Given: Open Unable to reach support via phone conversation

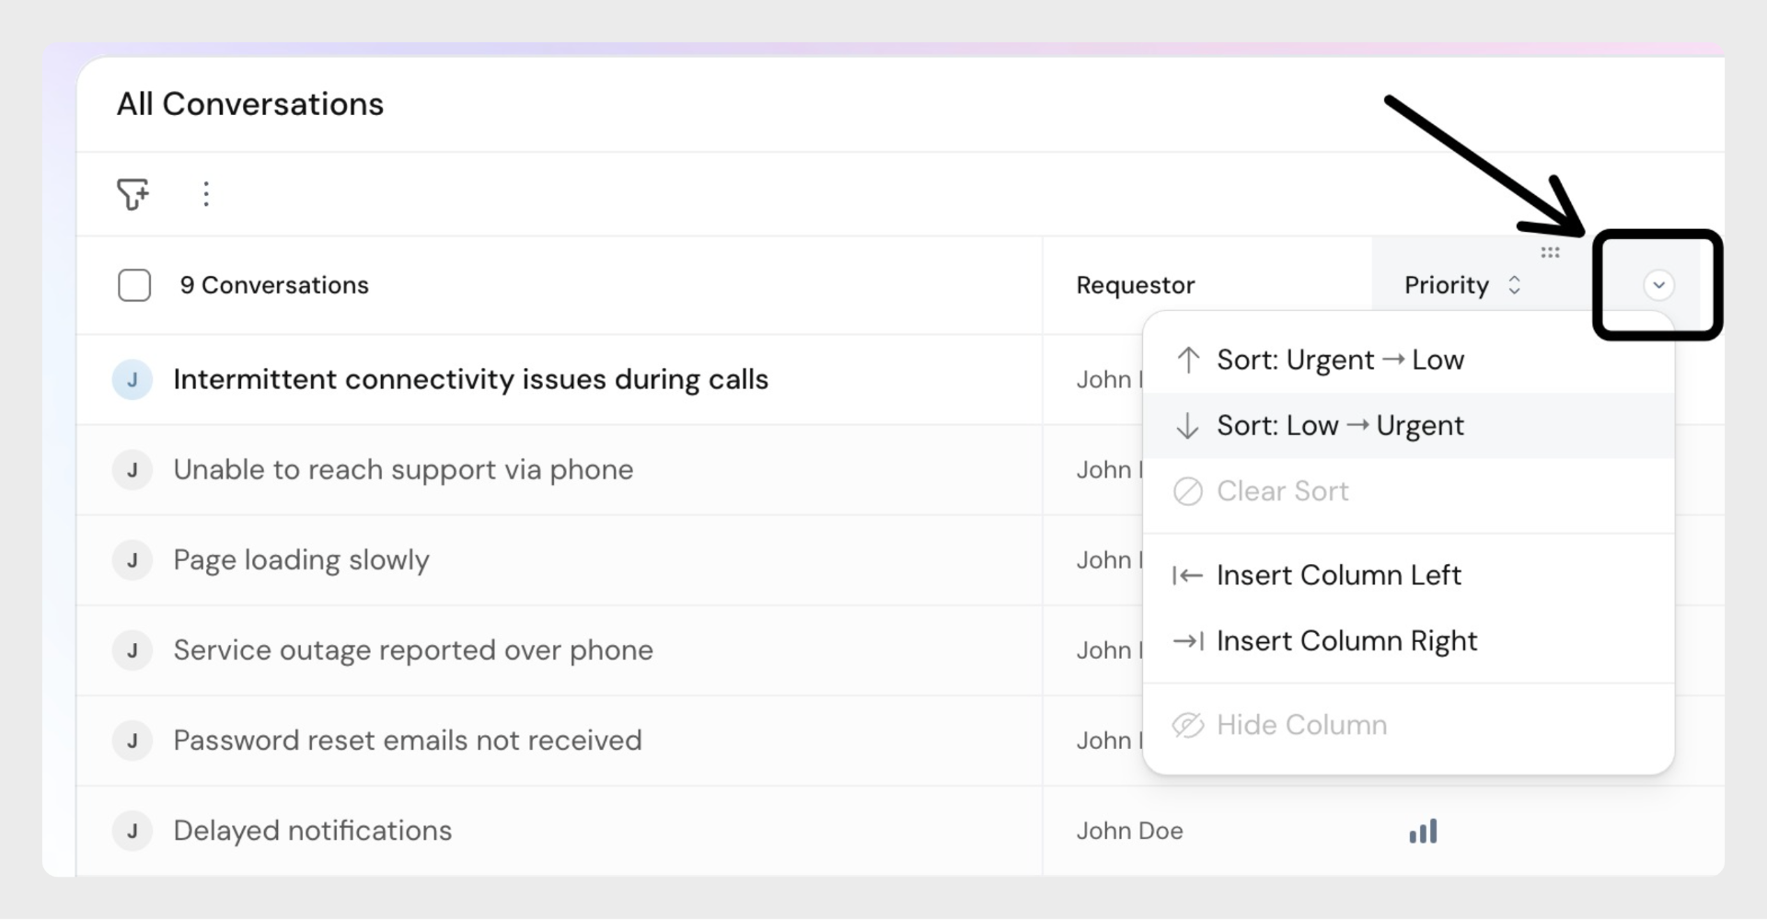Looking at the screenshot, I should click(x=403, y=470).
